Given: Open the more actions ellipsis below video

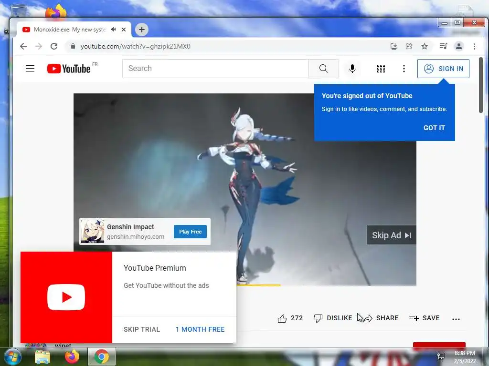Looking at the screenshot, I should coord(456,319).
